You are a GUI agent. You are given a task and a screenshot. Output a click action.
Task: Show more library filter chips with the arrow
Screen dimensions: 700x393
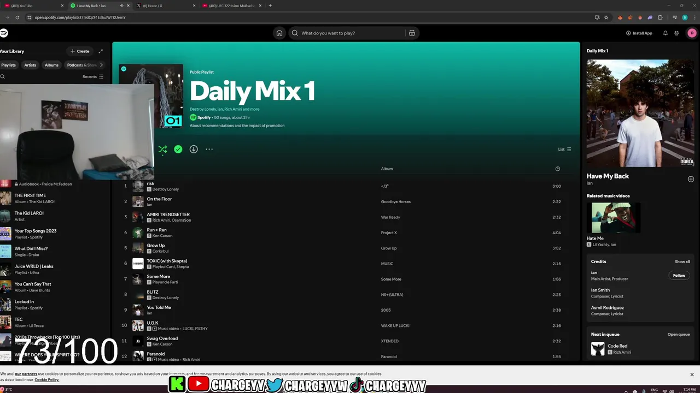(x=101, y=65)
